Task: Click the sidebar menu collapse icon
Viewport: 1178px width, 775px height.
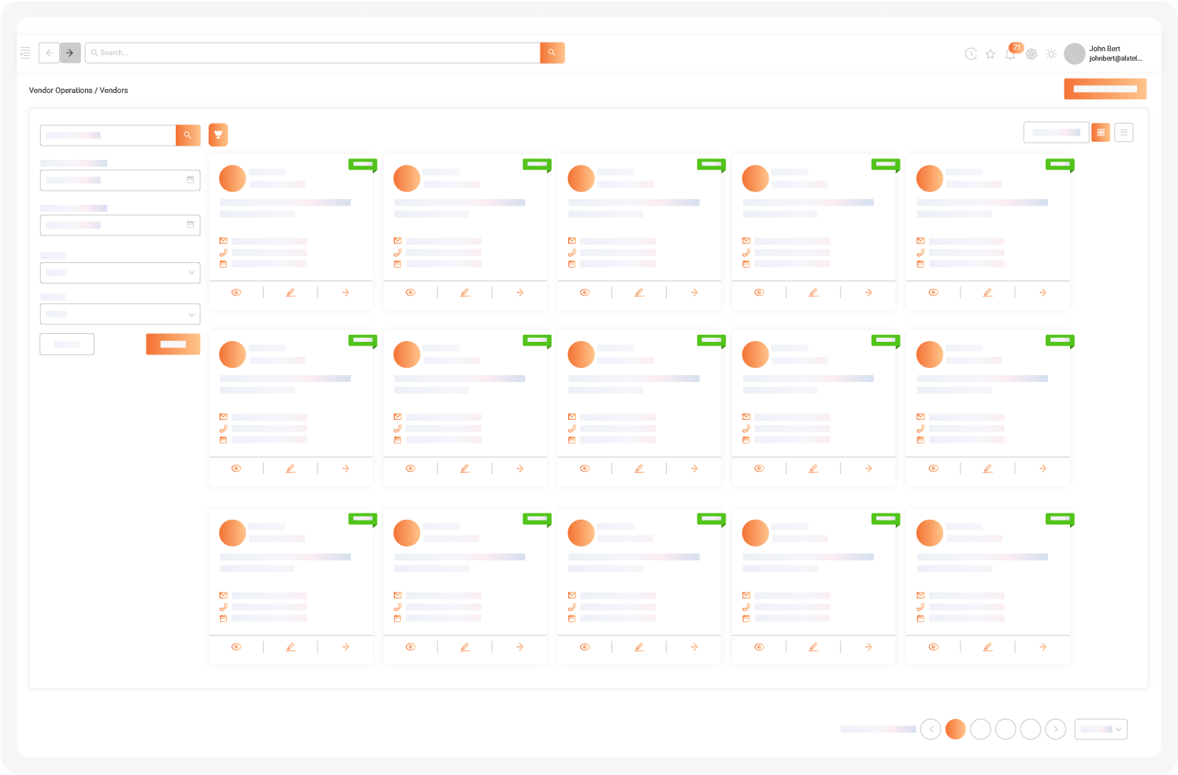Action: click(25, 53)
